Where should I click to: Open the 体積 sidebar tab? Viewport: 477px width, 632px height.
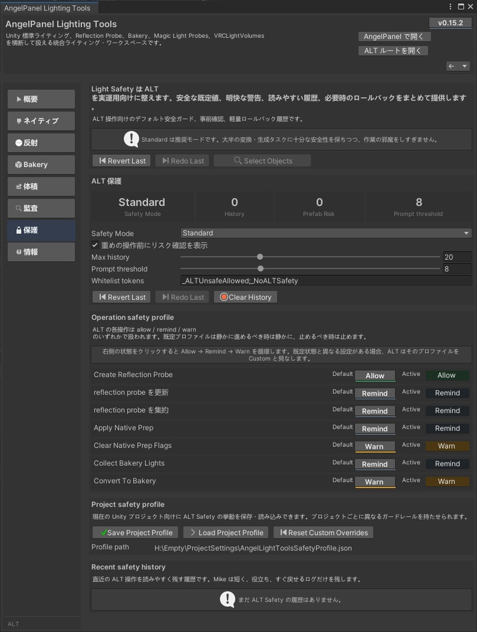tap(41, 186)
